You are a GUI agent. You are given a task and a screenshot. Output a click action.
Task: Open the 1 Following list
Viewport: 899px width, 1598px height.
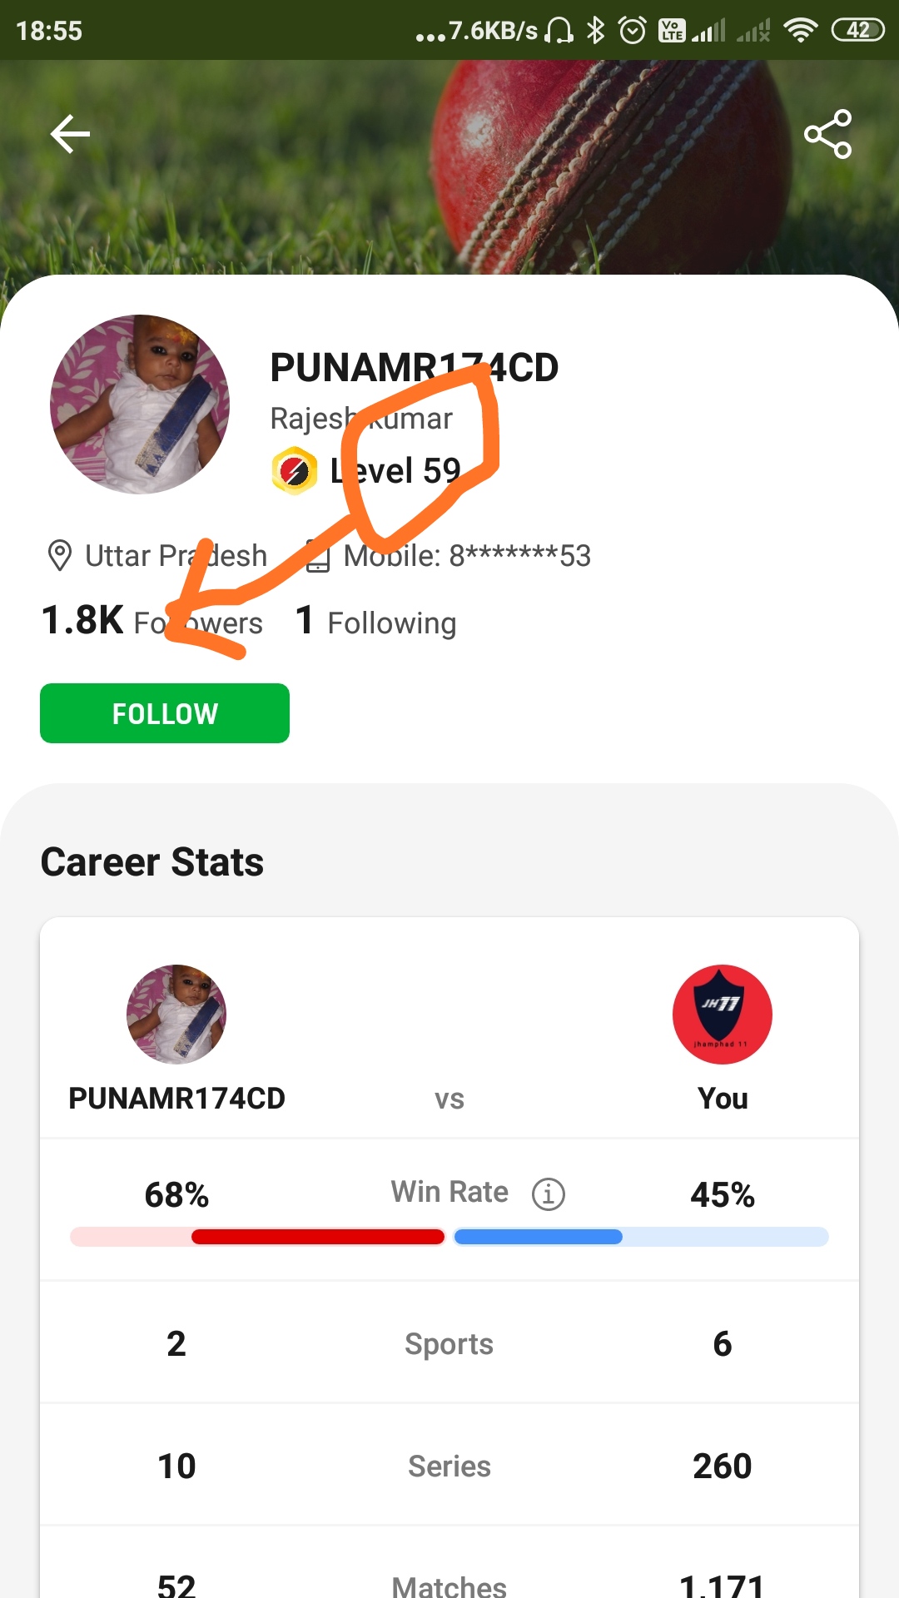pyautogui.click(x=376, y=622)
